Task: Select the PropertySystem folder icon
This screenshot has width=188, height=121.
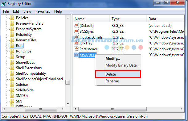Action: click(x=12, y=29)
